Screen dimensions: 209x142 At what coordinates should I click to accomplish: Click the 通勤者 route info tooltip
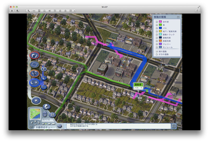[138, 86]
